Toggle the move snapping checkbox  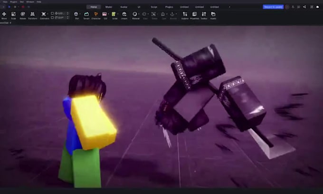coord(52,13)
